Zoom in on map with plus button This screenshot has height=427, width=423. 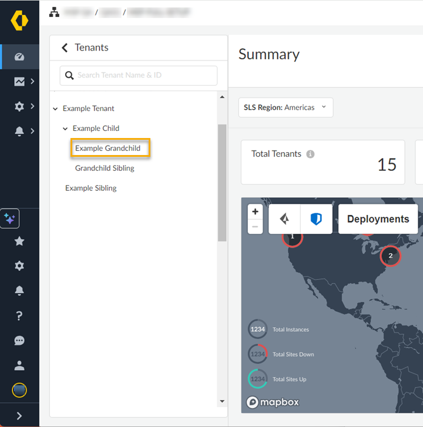click(x=255, y=212)
